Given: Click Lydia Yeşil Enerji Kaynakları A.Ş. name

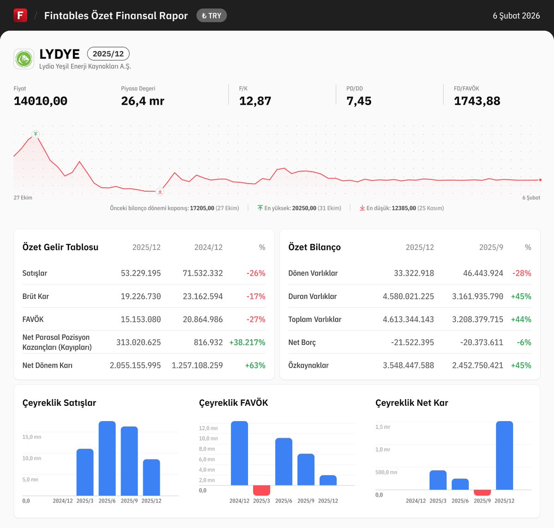Looking at the screenshot, I should 85,66.
